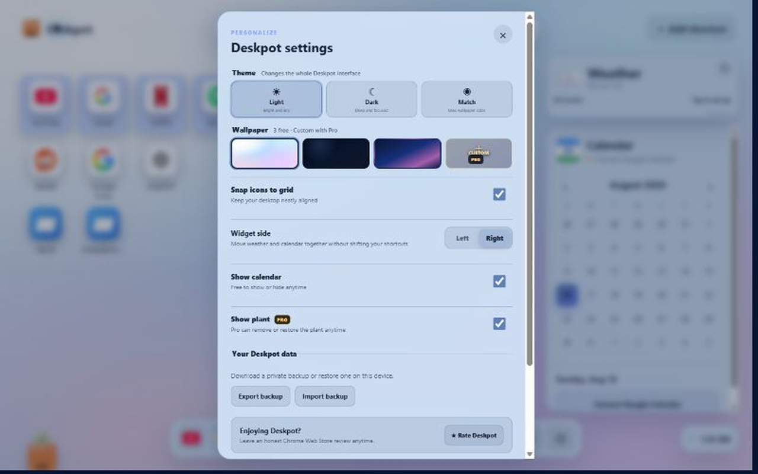Image resolution: width=758 pixels, height=474 pixels.
Task: Click the plant pot icon on desktop
Action: click(x=43, y=453)
